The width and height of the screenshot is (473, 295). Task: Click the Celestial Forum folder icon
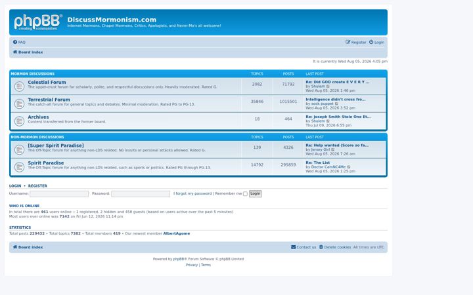pos(19,87)
